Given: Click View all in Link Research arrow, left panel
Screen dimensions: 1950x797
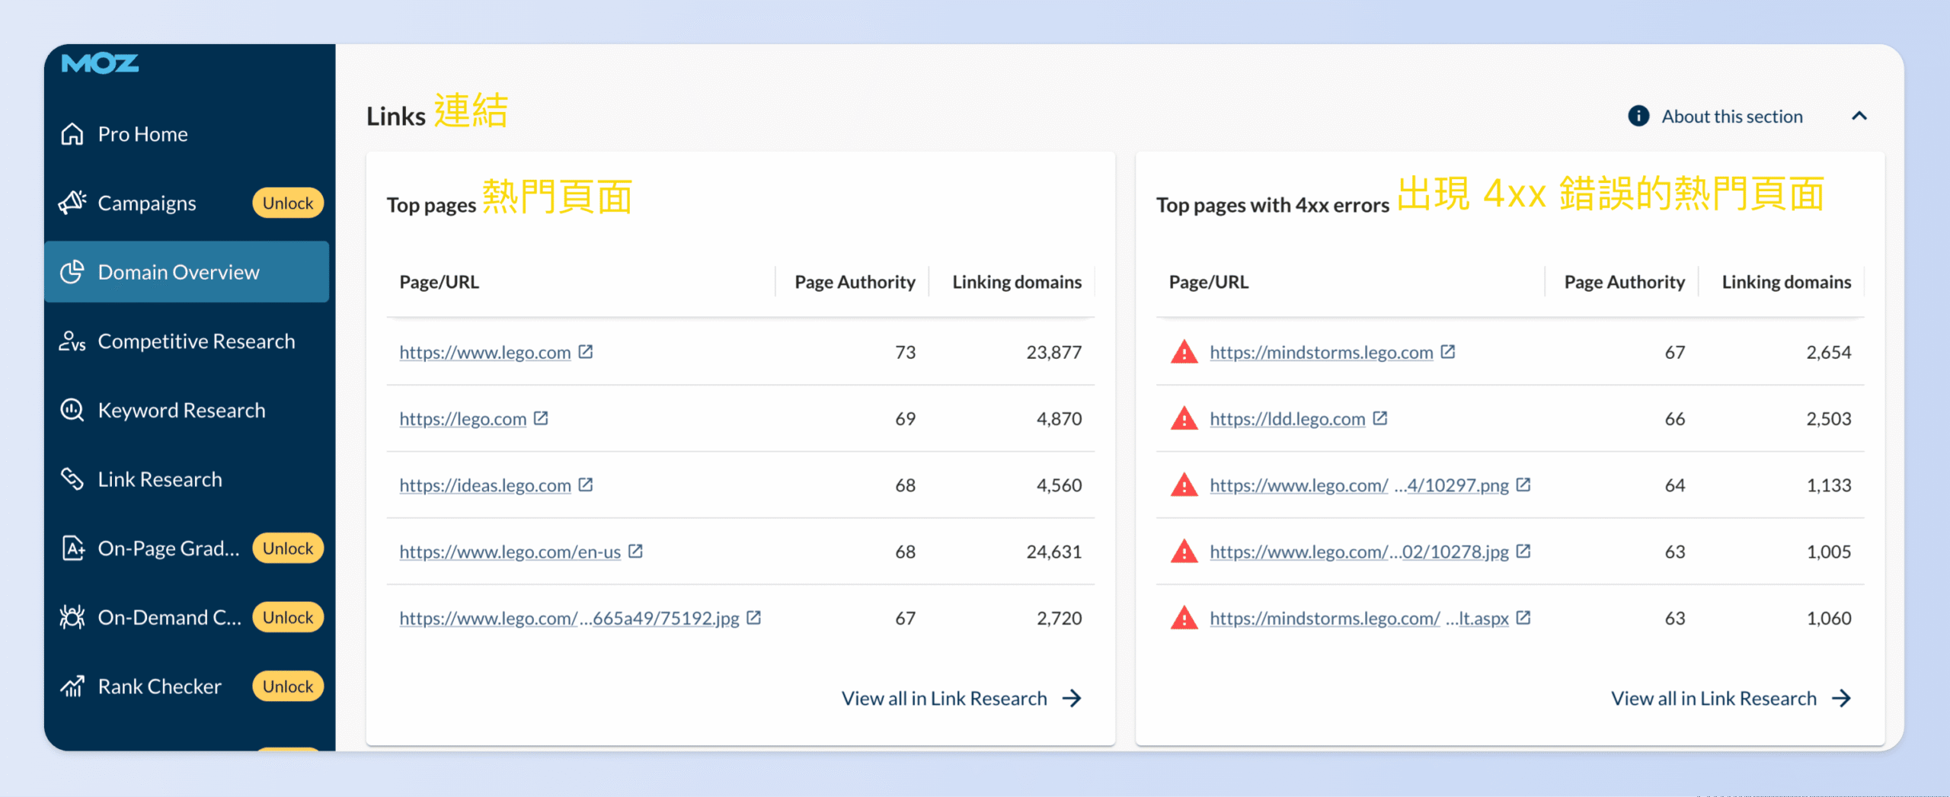Looking at the screenshot, I should point(1073,697).
